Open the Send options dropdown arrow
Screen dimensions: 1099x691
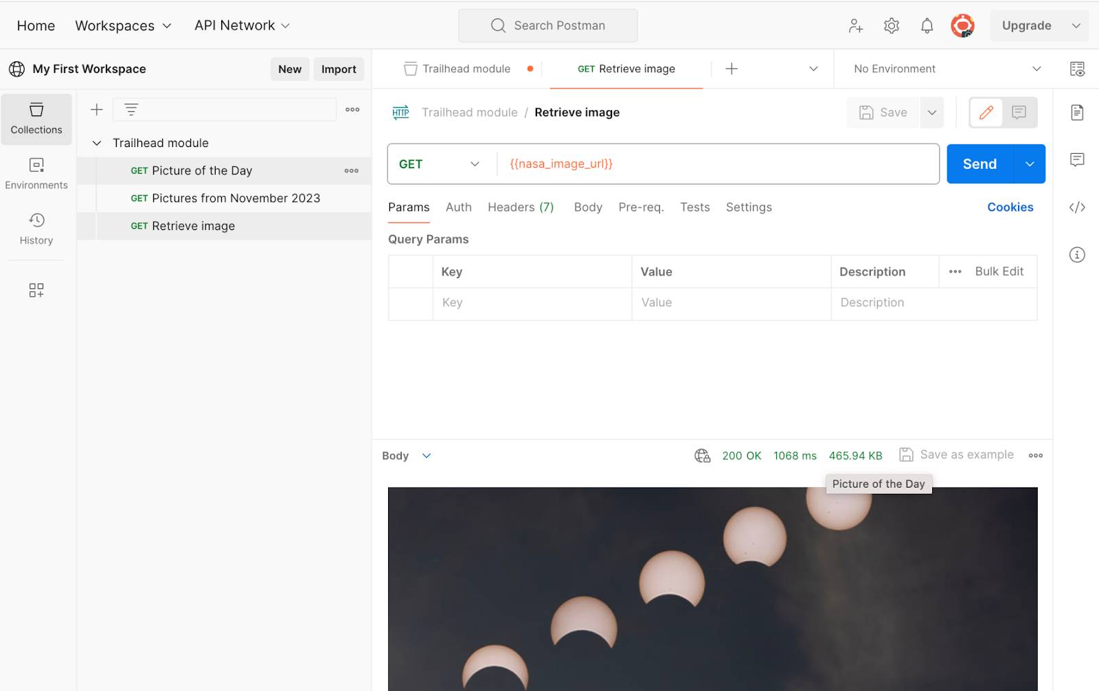pyautogui.click(x=1030, y=163)
